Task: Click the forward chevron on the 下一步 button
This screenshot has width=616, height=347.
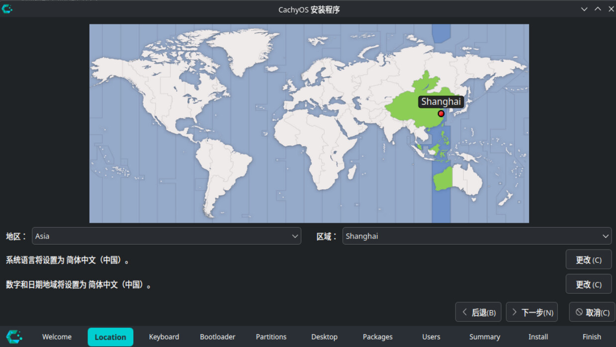Action: click(x=515, y=312)
